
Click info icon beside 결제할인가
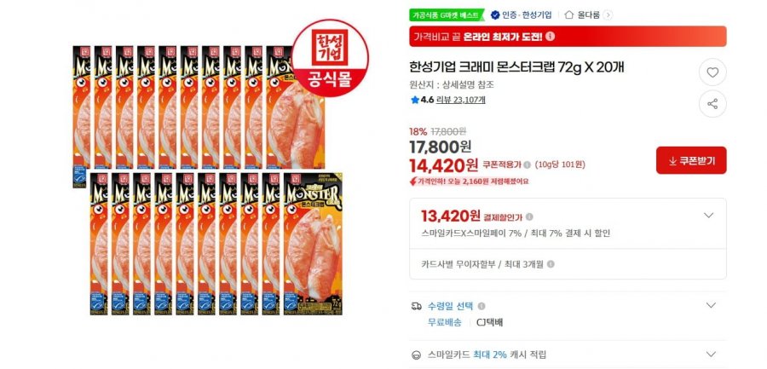[x=529, y=216]
